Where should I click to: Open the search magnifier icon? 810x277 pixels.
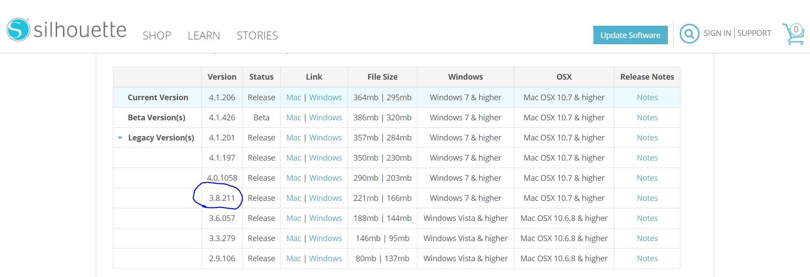pyautogui.click(x=689, y=33)
